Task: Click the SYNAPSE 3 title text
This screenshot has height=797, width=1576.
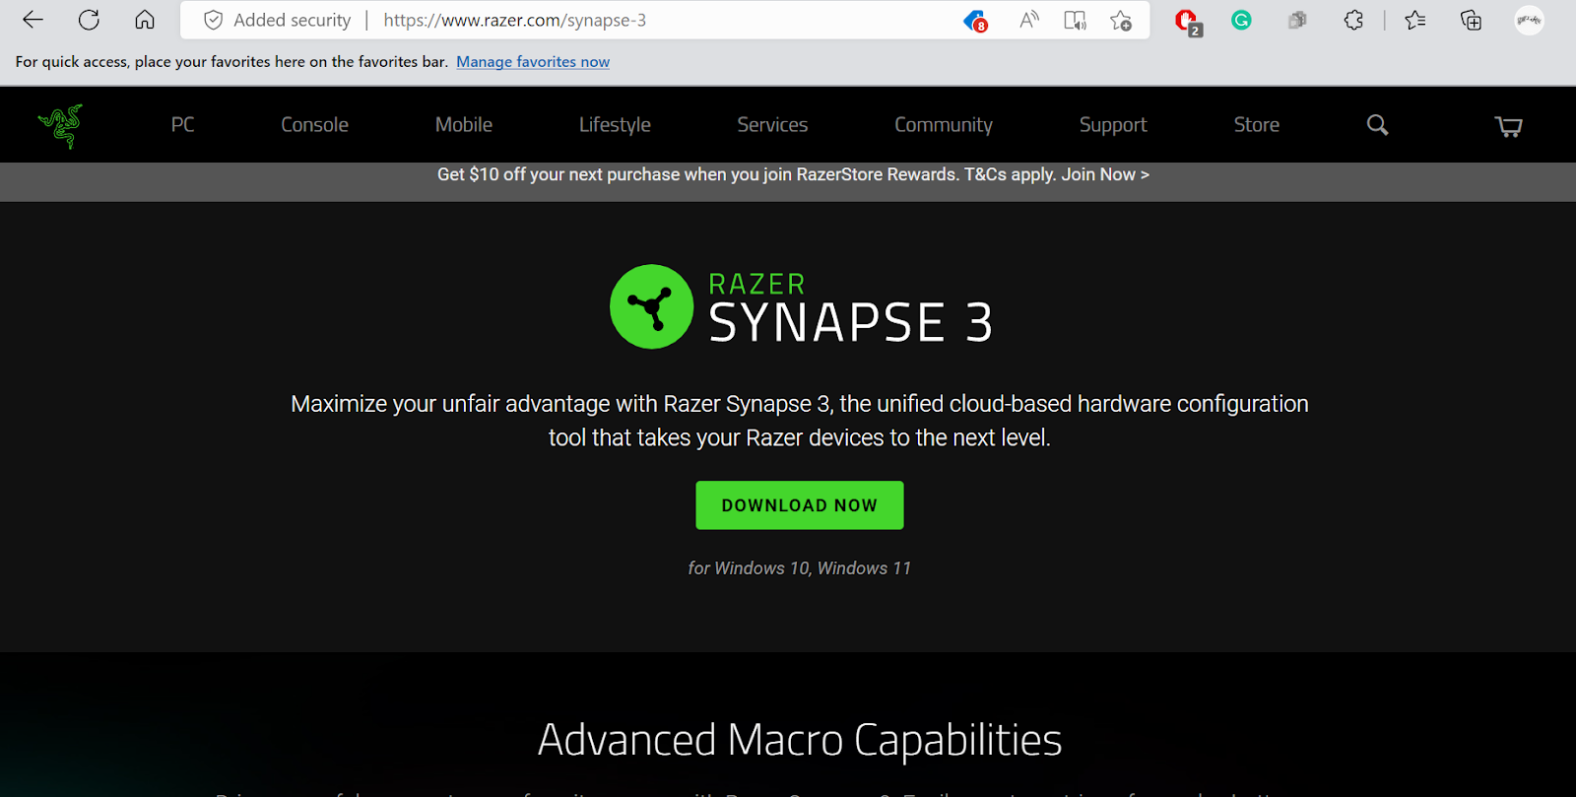Action: [851, 323]
